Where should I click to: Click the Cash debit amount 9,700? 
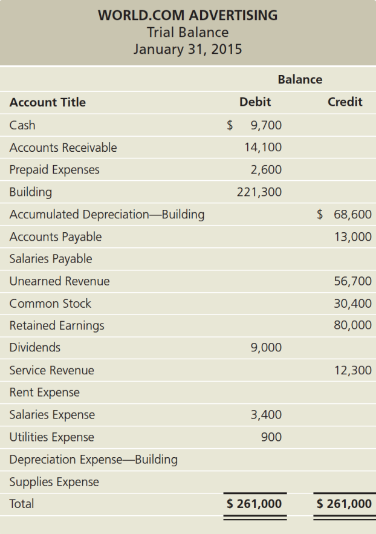(x=265, y=126)
